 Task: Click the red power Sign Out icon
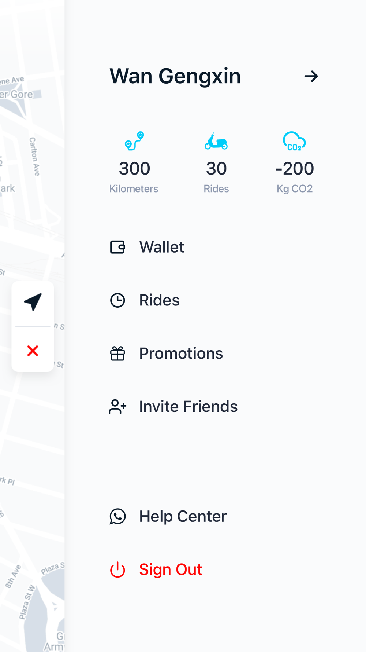pos(117,569)
